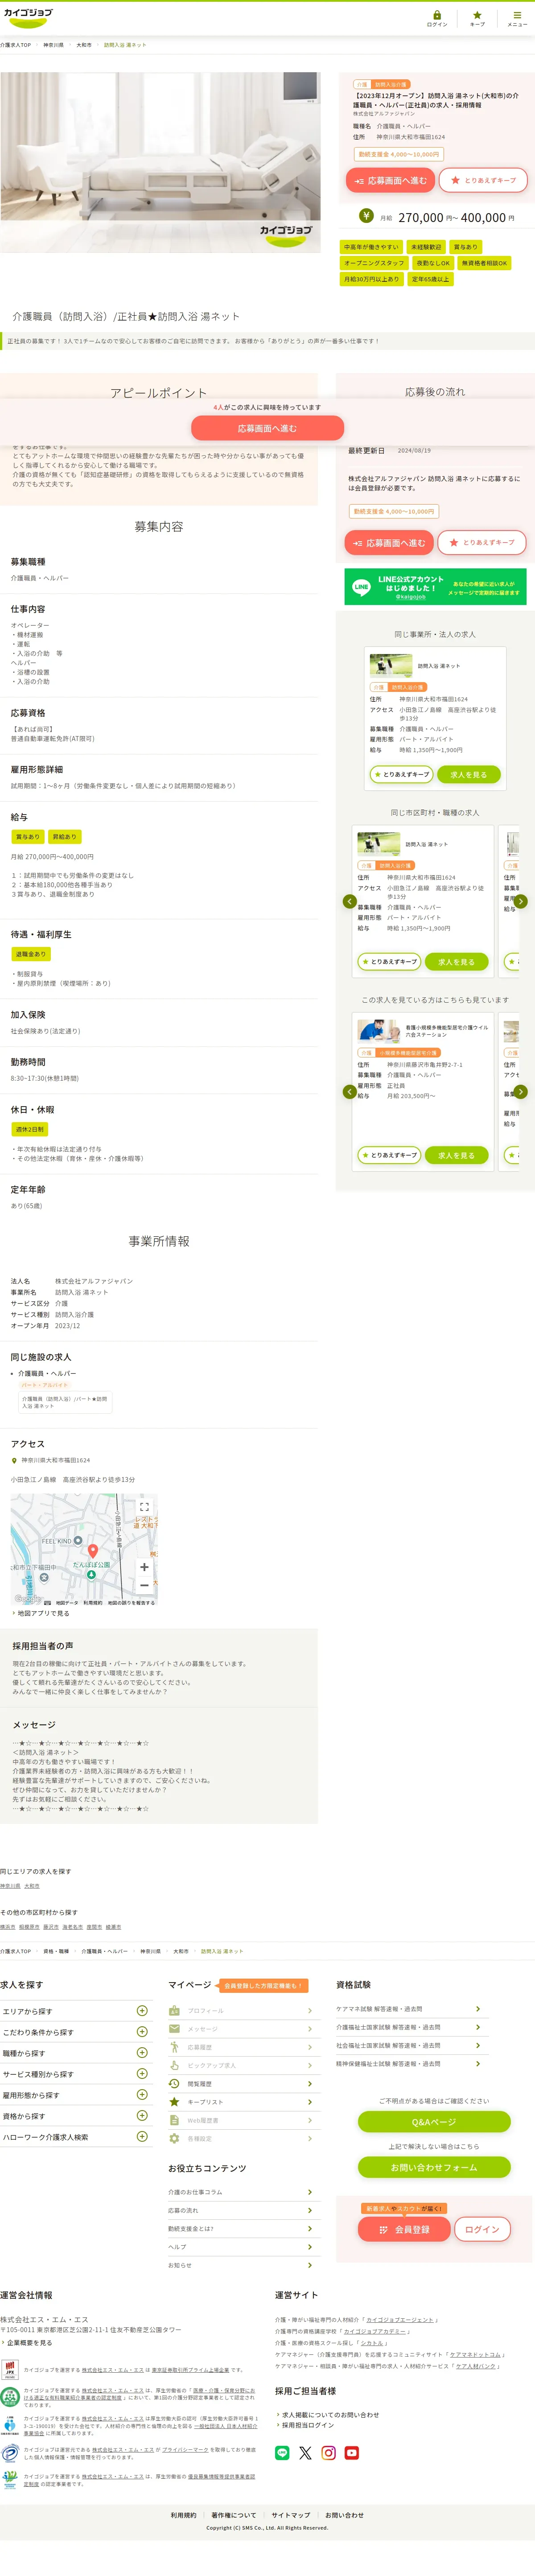Click 地図アプリで見る link
535x2576 pixels.
[43, 1612]
